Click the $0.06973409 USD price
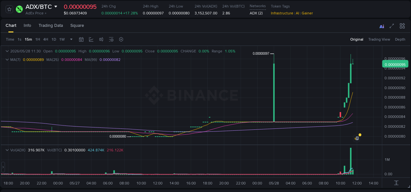The height and width of the screenshot is (192, 411). (75, 13)
